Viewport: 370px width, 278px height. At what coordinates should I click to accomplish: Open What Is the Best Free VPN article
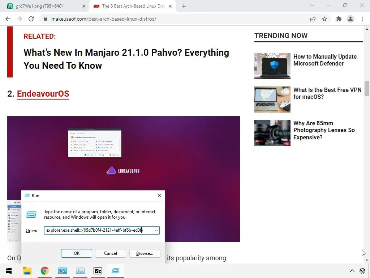327,93
